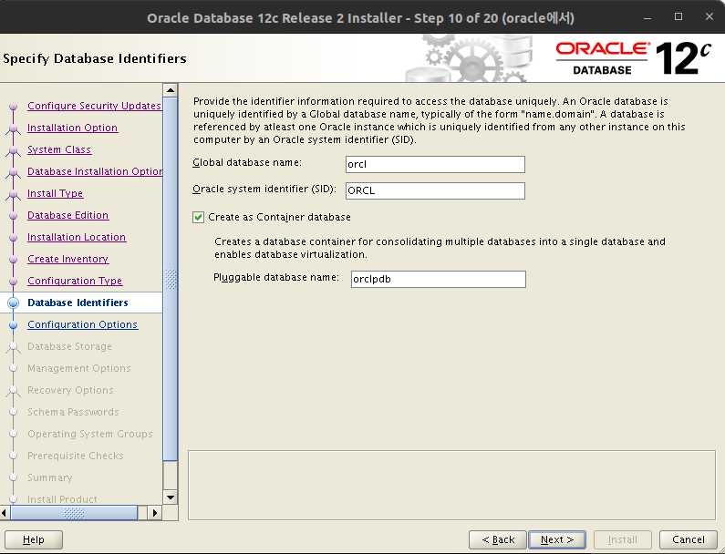Click the Management Options step text
The image size is (725, 554).
(79, 368)
